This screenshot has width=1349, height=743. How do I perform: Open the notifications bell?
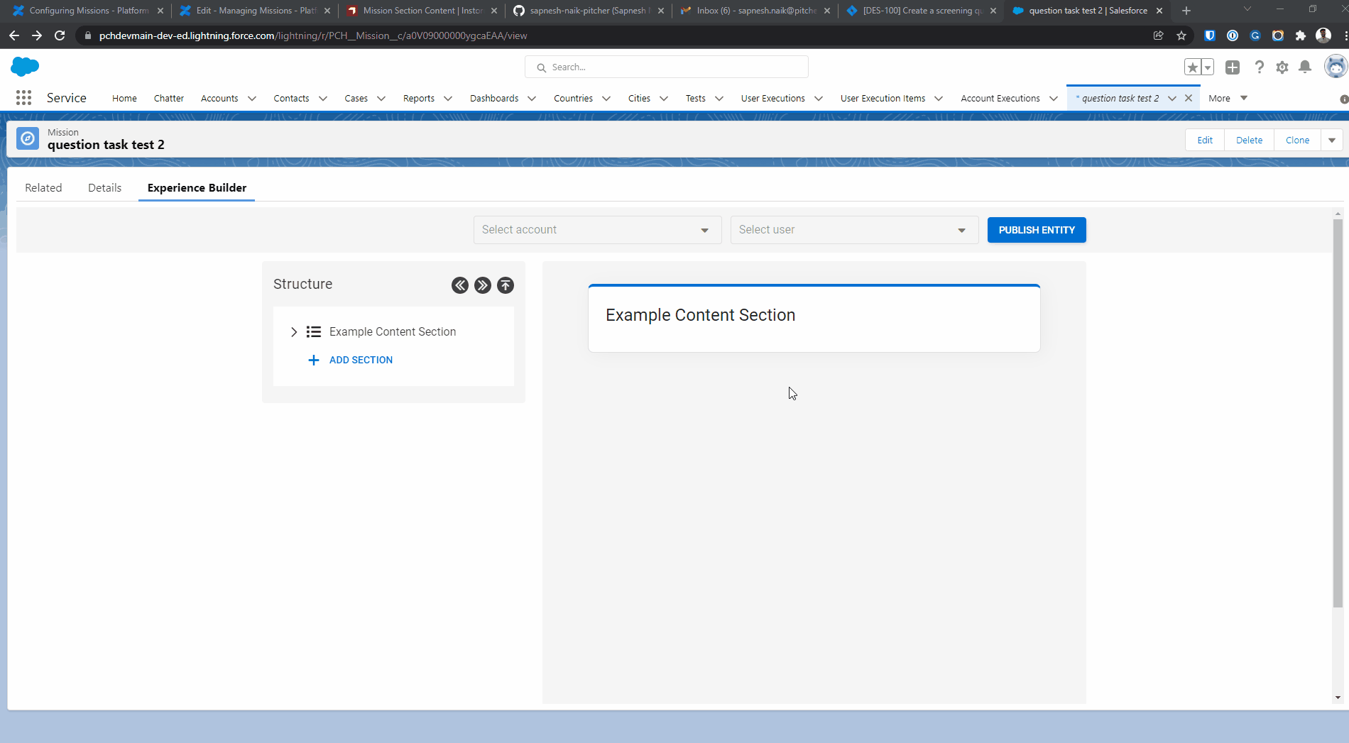pos(1305,67)
